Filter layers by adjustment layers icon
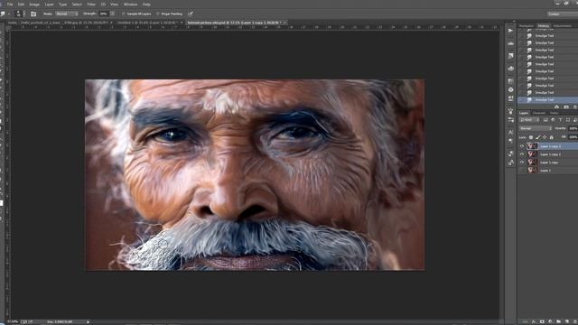Image resolution: width=578 pixels, height=325 pixels. [x=553, y=120]
